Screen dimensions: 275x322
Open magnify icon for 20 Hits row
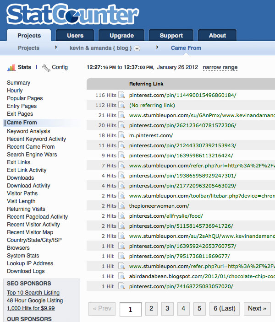click(121, 125)
